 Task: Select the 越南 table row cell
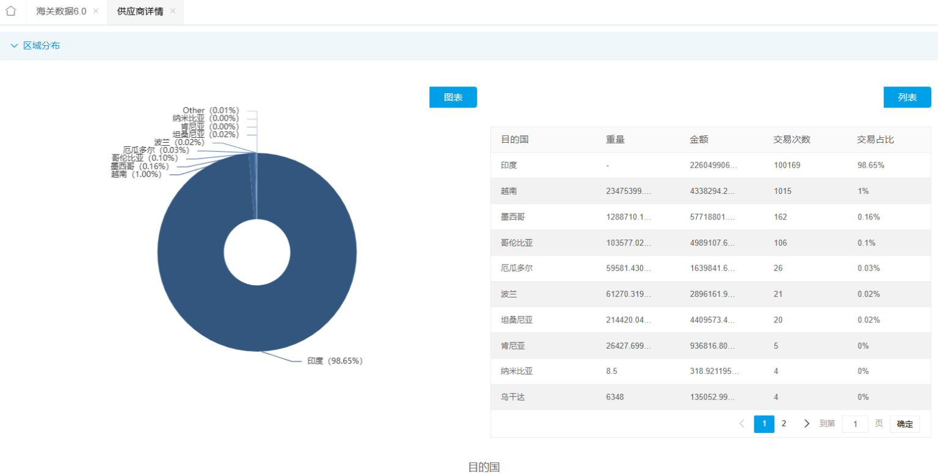click(509, 191)
